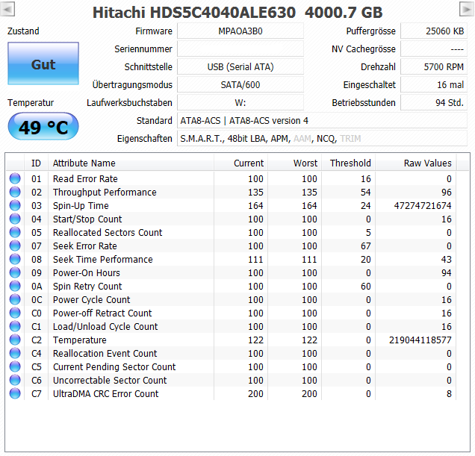475x456 pixels.
Task: Select the Load/Unload Cycle Count attribute name
Action: click(105, 326)
